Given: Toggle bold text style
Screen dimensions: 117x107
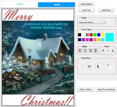Looking at the screenshot, I should tap(103, 51).
